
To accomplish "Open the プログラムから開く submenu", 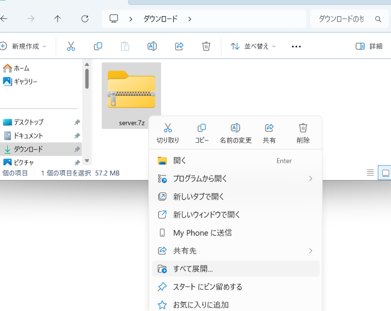I will tap(236, 178).
